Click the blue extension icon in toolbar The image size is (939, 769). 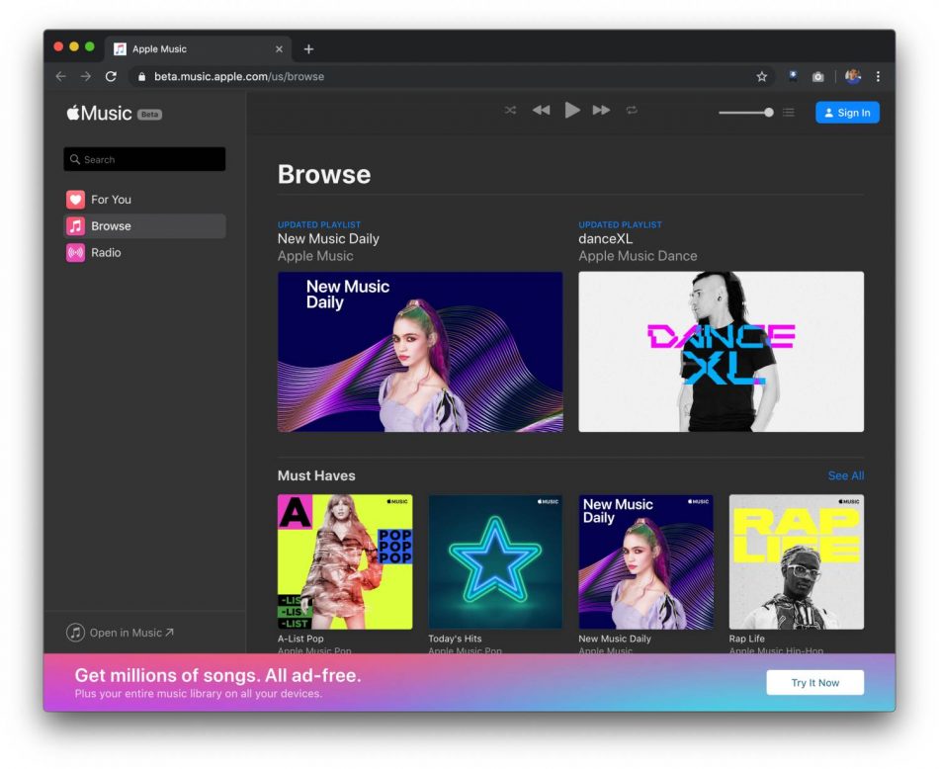pos(793,76)
